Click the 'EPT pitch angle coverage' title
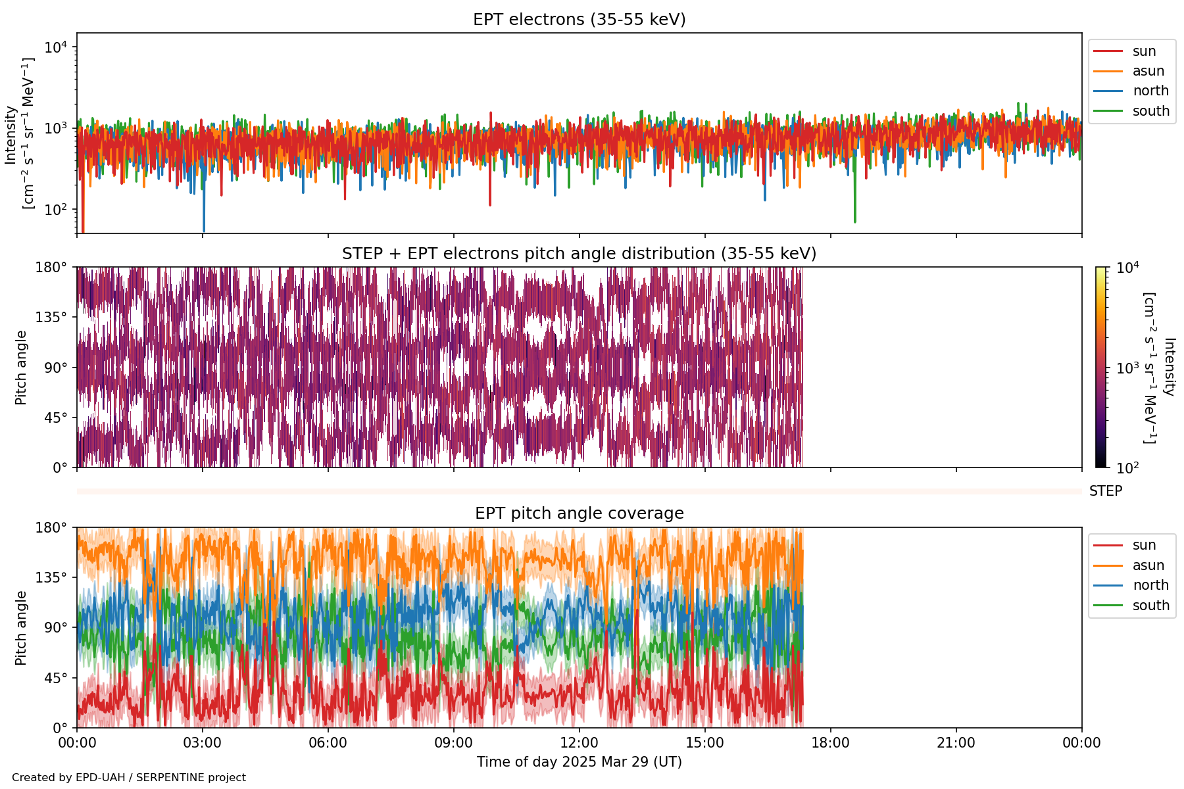This screenshot has width=1184, height=789. point(579,514)
